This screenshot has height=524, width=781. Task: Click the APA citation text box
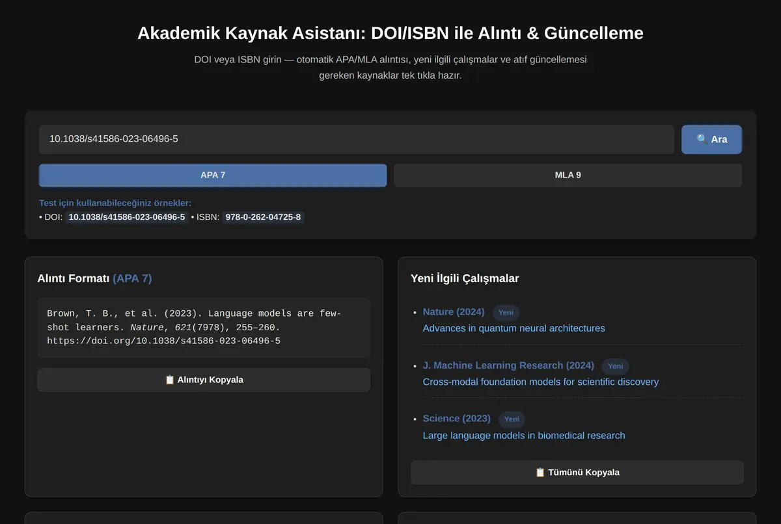(204, 328)
